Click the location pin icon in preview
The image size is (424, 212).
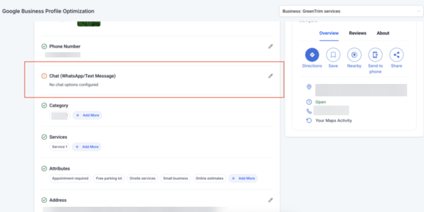click(309, 87)
